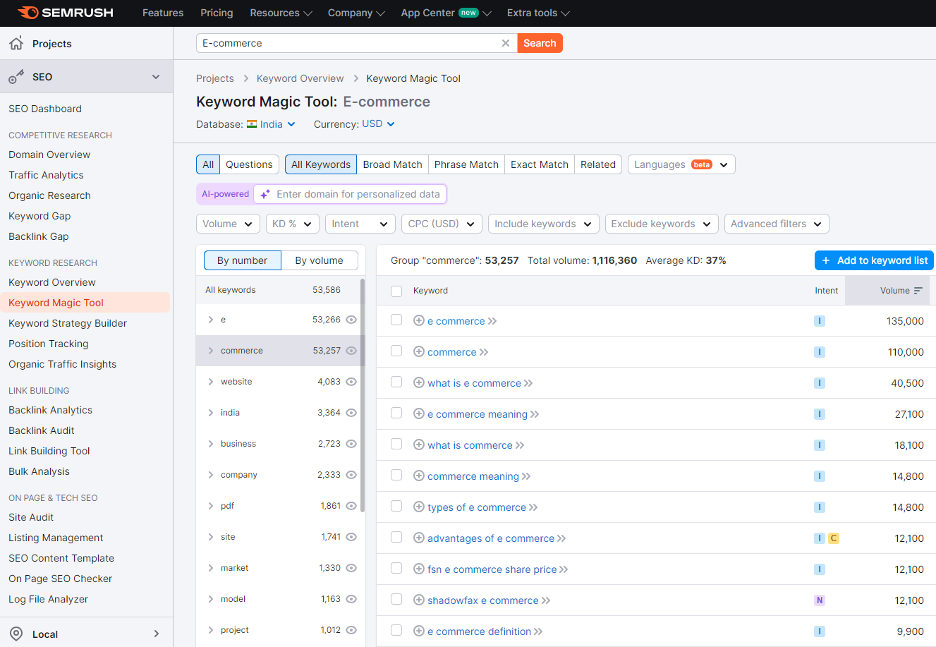Click Keyword Overview breadcrumb link

pos(300,78)
